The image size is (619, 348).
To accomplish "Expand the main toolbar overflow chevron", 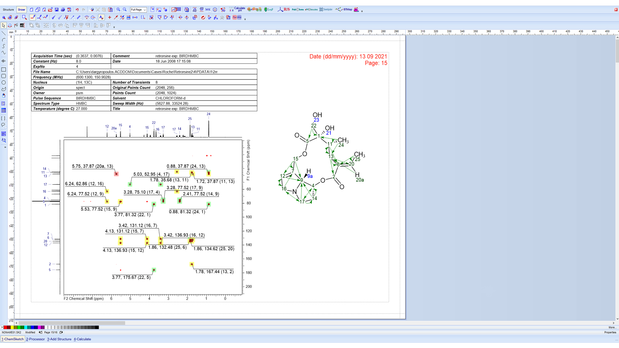I will pos(245,18).
